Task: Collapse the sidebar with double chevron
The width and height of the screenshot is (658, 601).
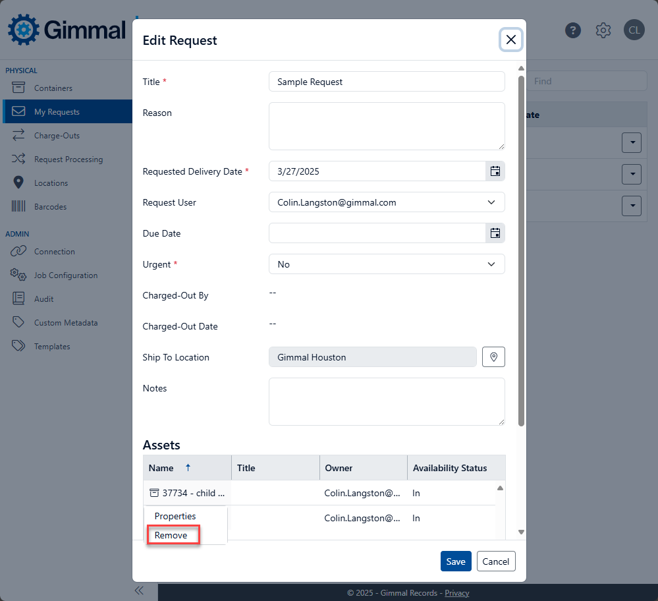Action: pyautogui.click(x=140, y=590)
